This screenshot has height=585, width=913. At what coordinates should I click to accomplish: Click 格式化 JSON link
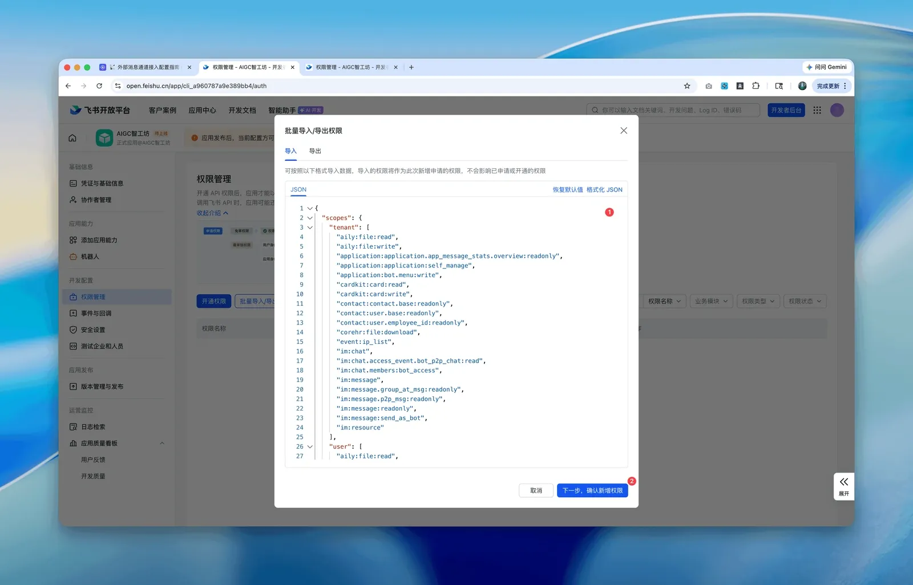pos(604,190)
